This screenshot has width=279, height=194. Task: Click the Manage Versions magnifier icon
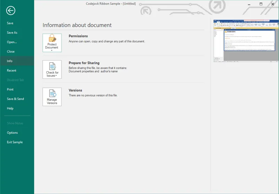(52, 93)
